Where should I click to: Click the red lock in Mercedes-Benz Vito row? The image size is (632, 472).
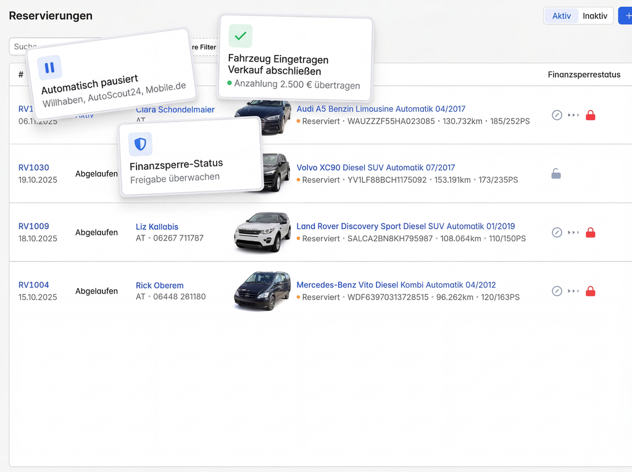coord(590,291)
